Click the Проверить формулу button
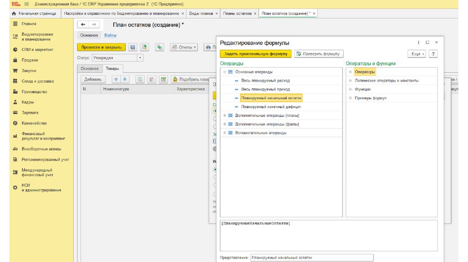The width and height of the screenshot is (468, 262). [319, 54]
